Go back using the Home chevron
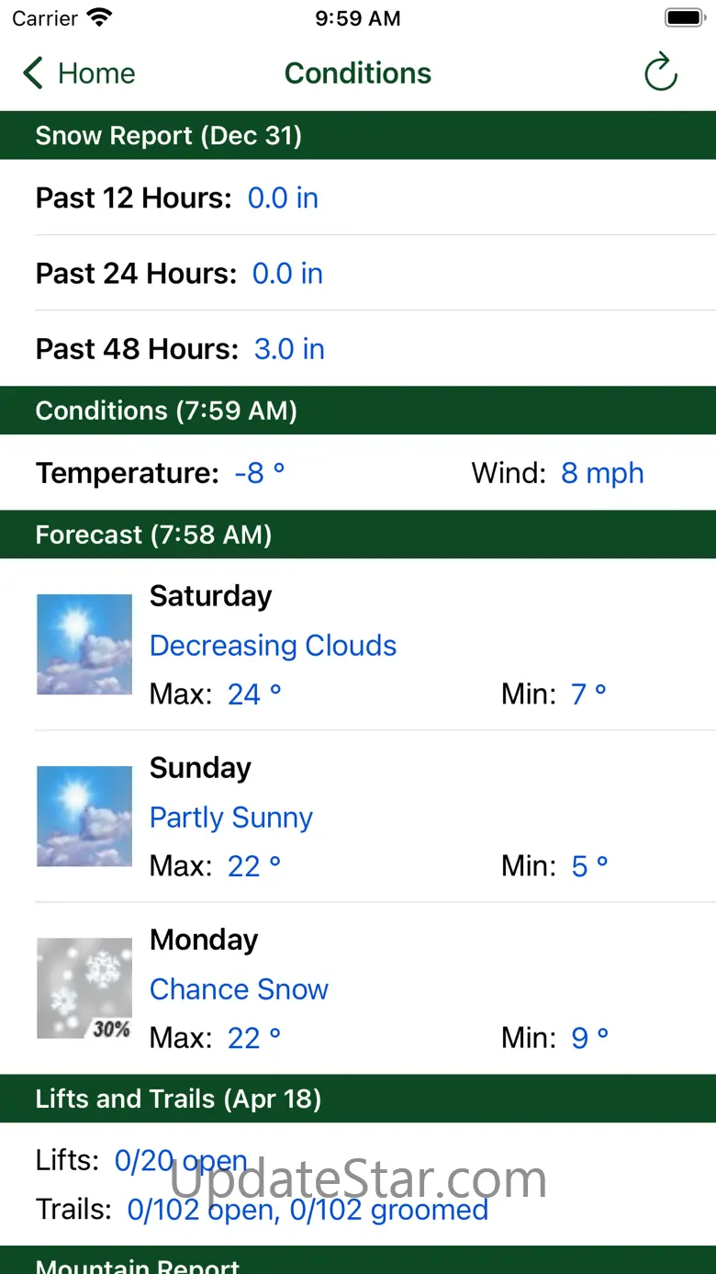 tap(33, 73)
